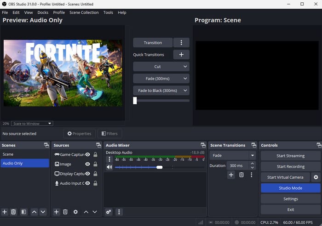Viewport: 322px width, 226px height.
Task: Open Settings from Controls dock
Action: 291,199
